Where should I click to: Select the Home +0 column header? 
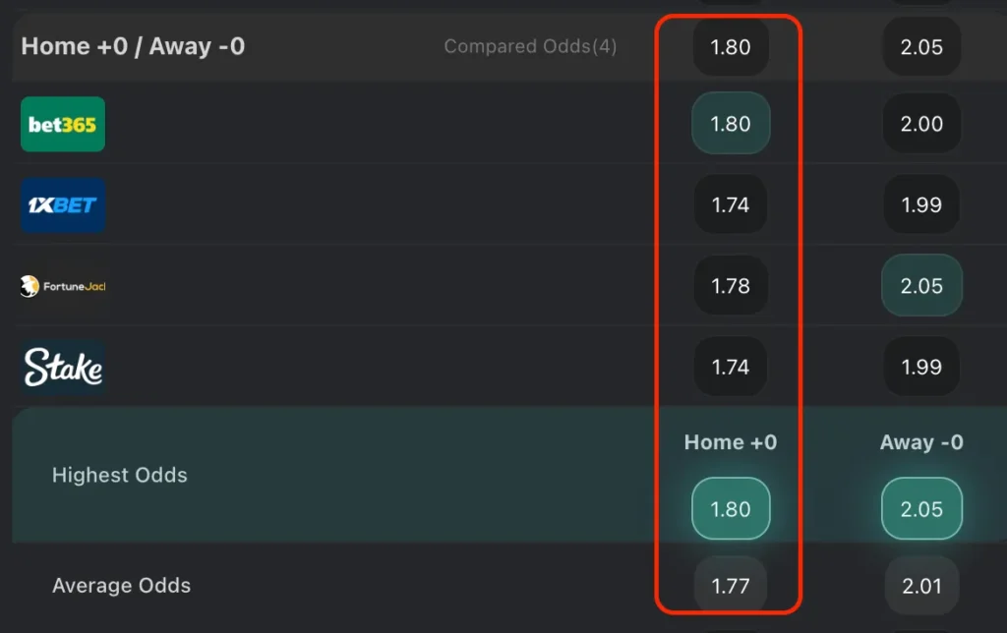[731, 442]
